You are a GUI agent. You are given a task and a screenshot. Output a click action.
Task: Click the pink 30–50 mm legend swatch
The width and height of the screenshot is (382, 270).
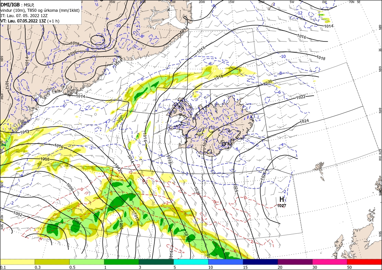[330, 262]
